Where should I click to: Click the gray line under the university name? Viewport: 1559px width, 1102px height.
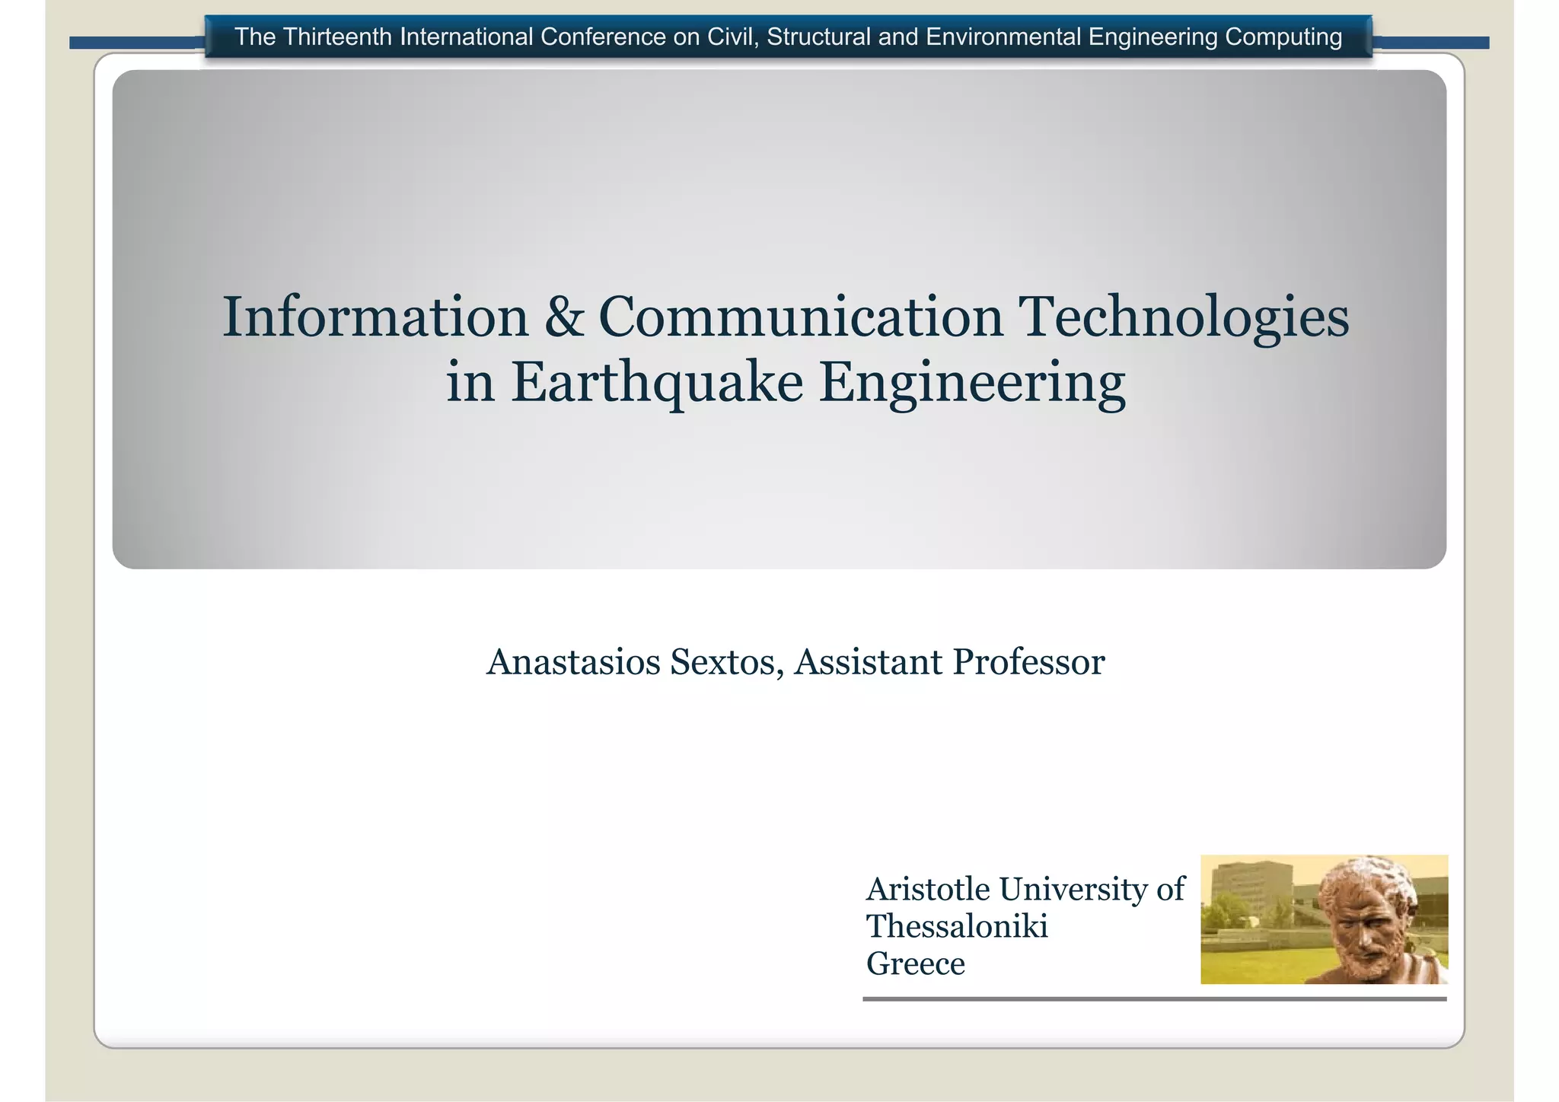1153,998
